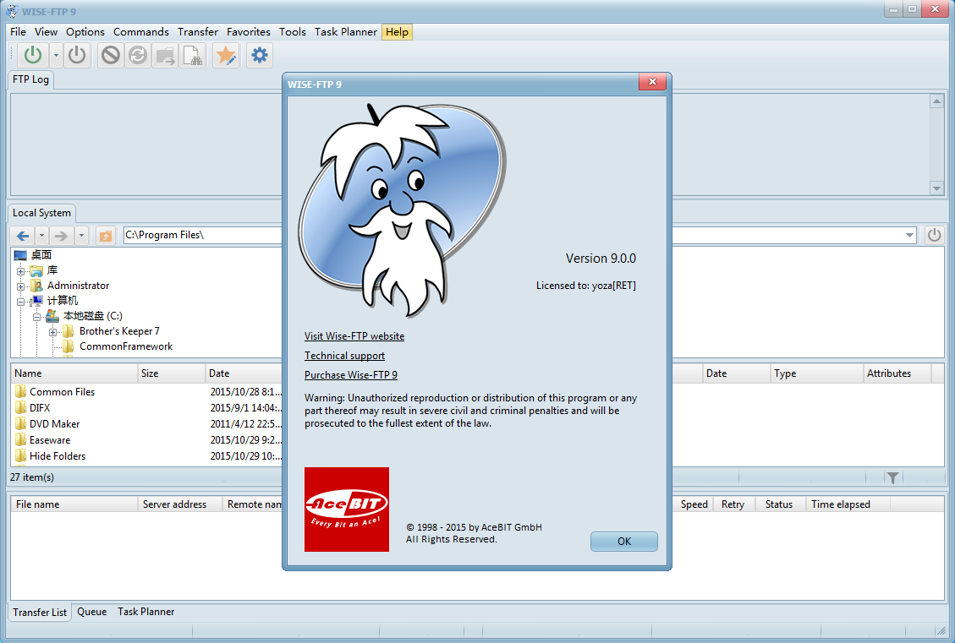Click the file search binoculars icon
Image resolution: width=955 pixels, height=643 pixels.
pos(193,56)
